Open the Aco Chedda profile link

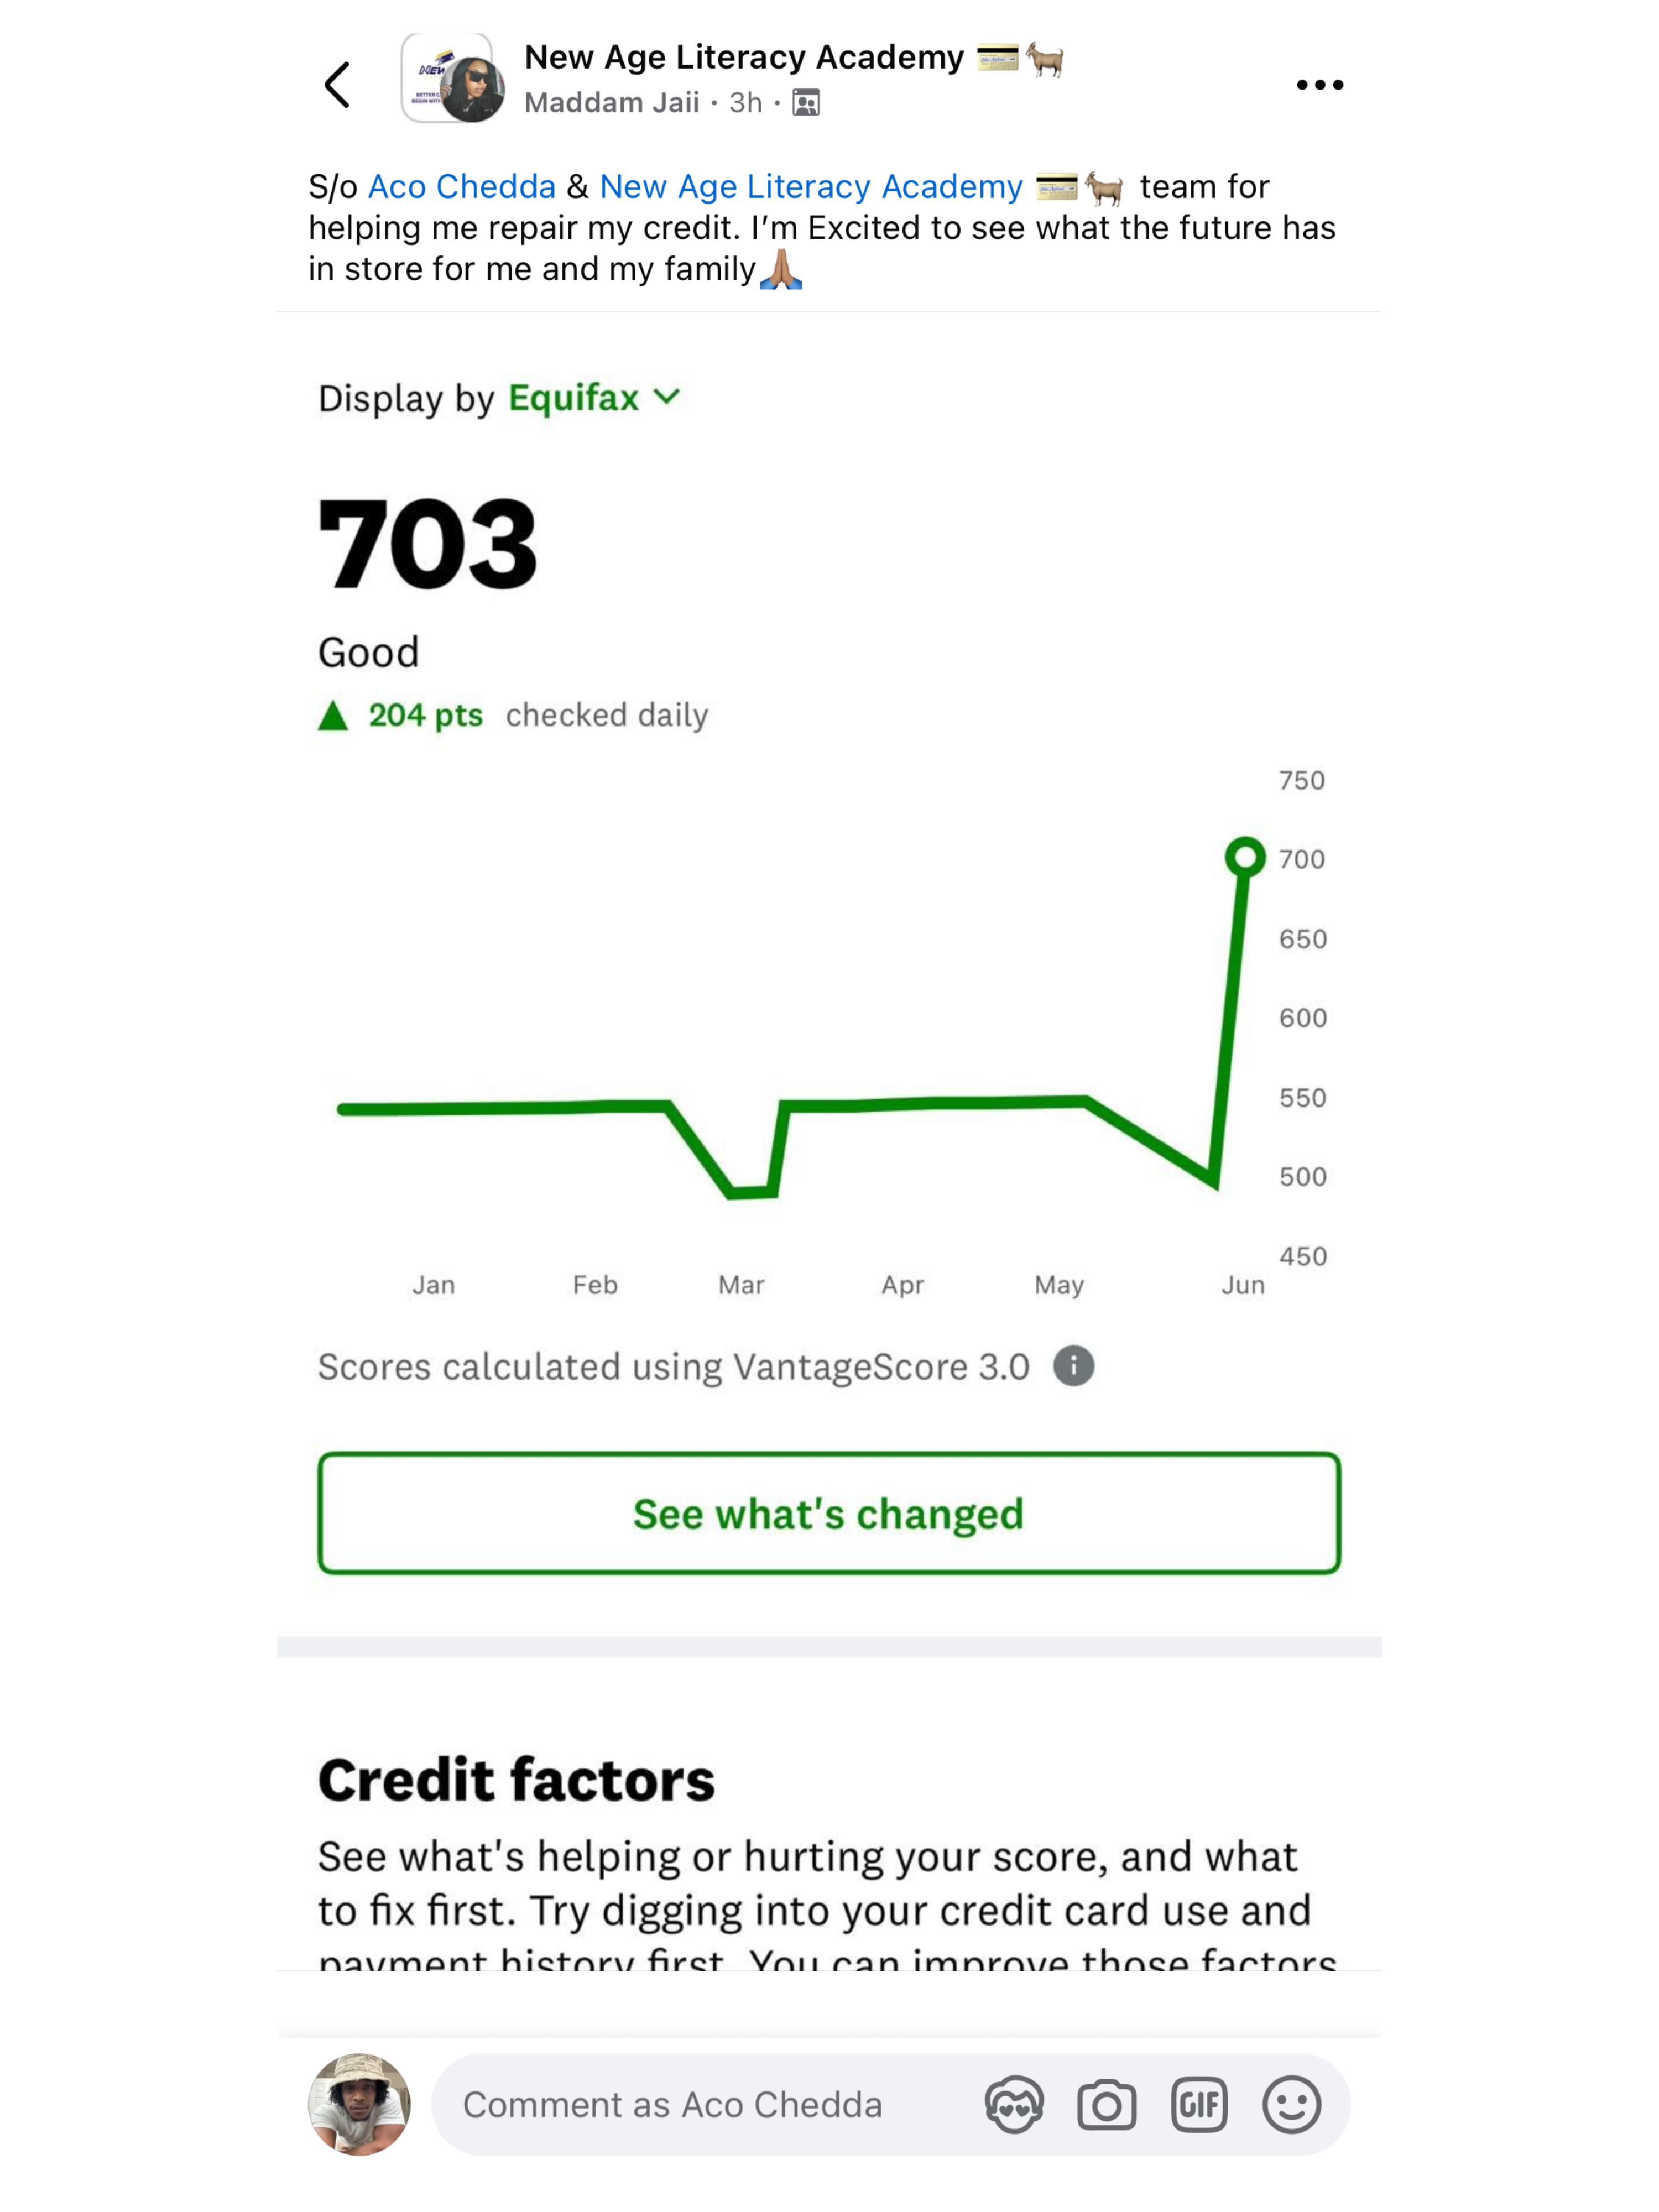pyautogui.click(x=462, y=187)
